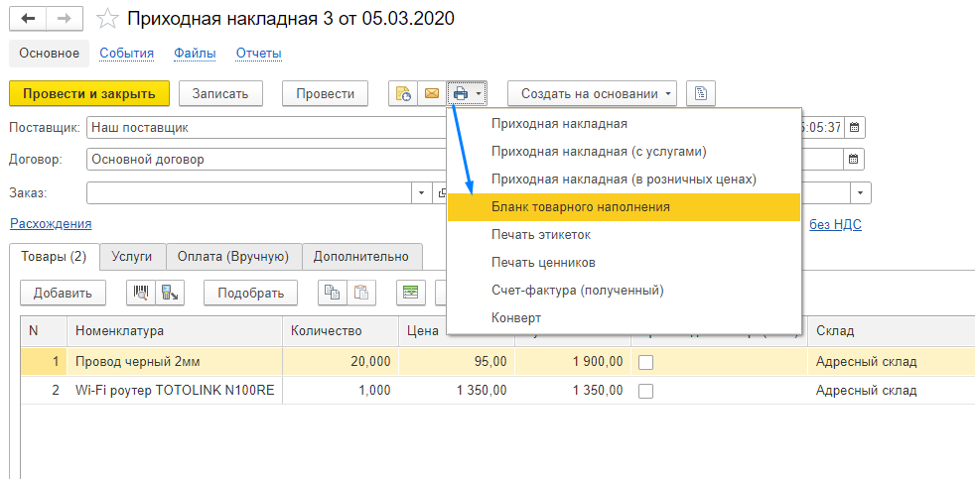975x479 pixels.
Task: Click the Записать button
Action: tap(220, 94)
